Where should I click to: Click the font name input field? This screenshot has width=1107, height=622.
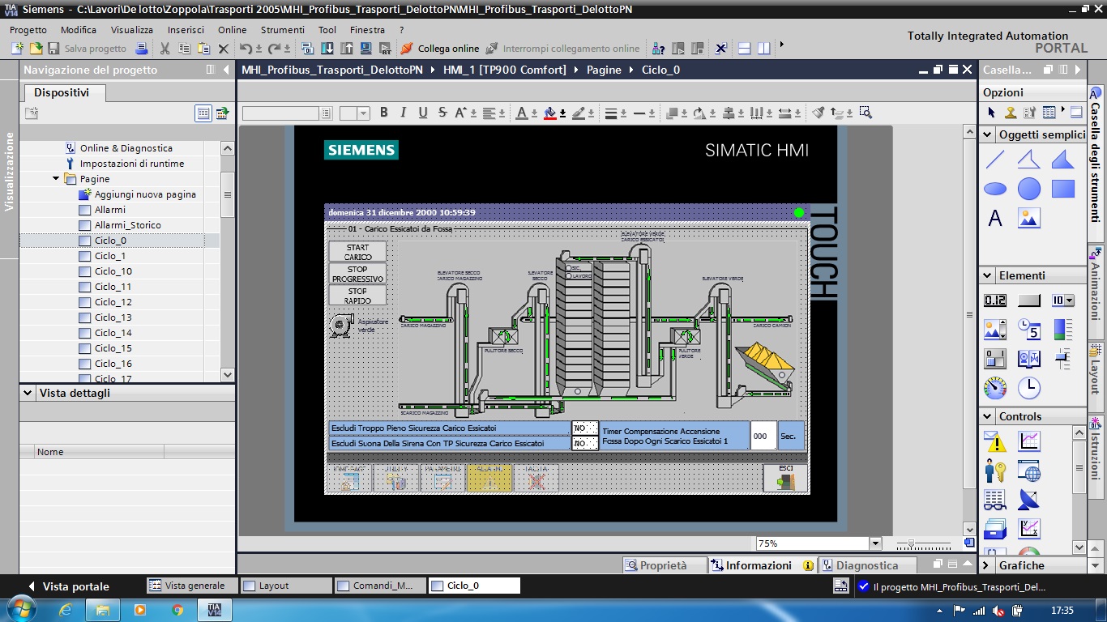(280, 113)
